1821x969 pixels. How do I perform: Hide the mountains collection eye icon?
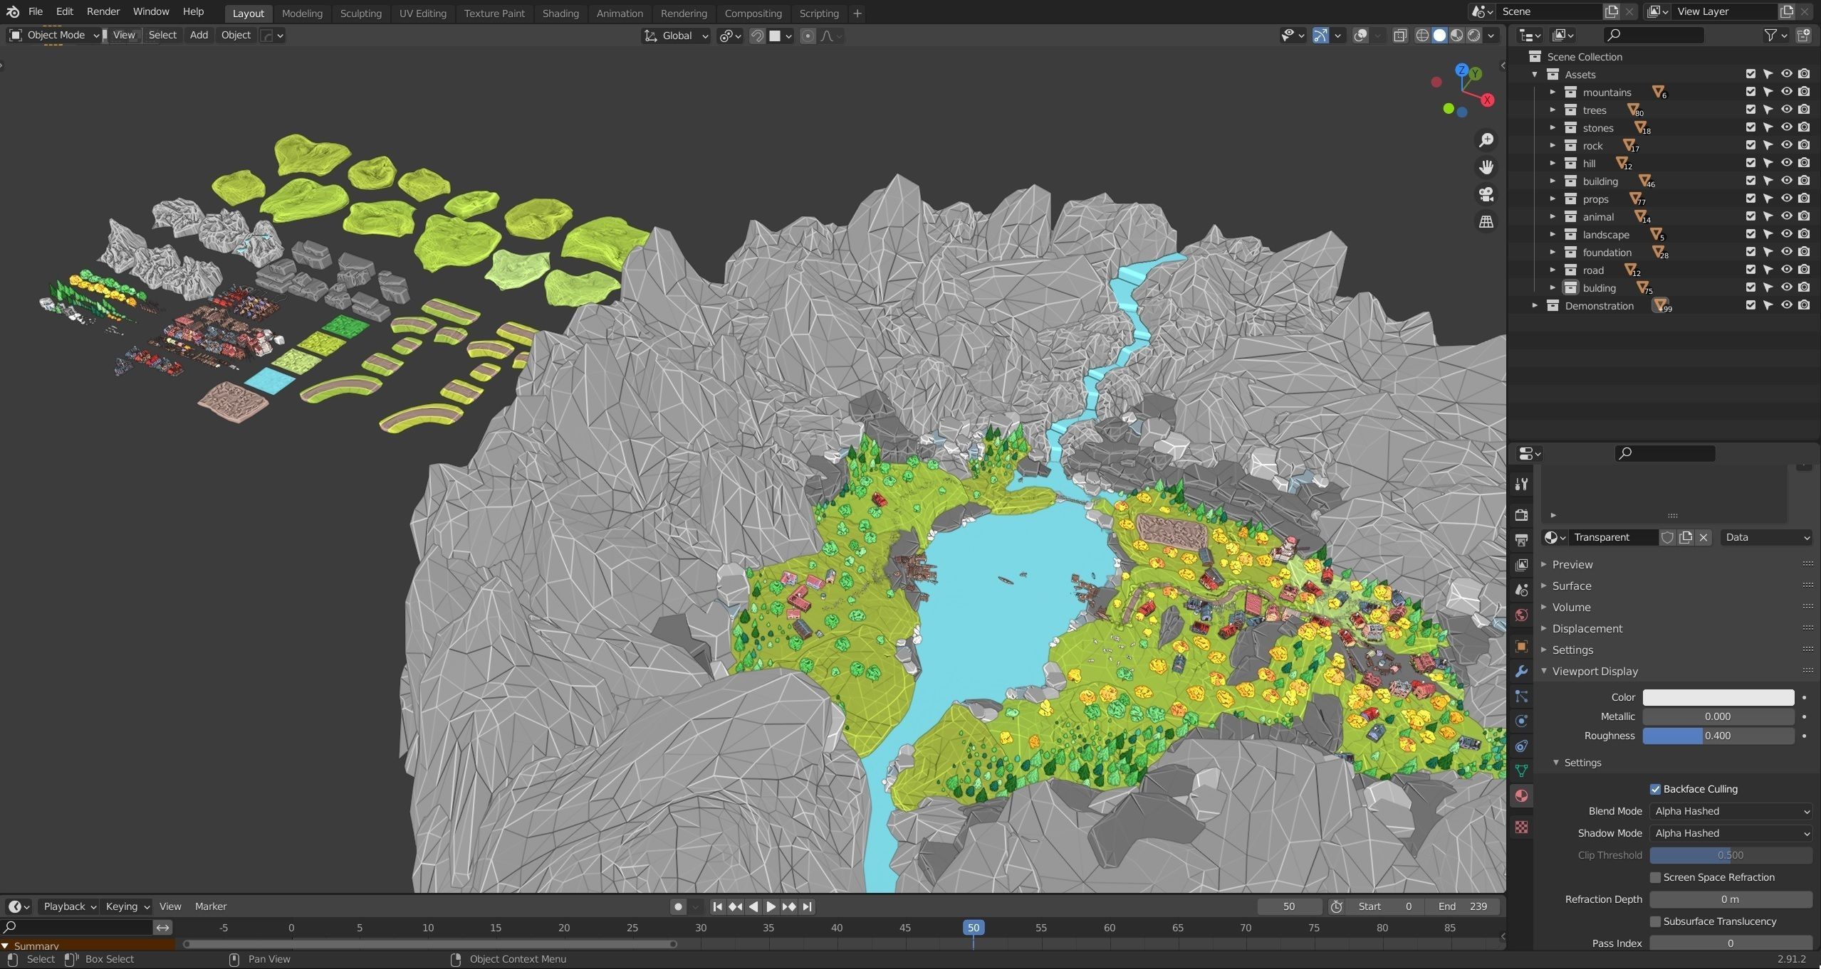(1786, 92)
